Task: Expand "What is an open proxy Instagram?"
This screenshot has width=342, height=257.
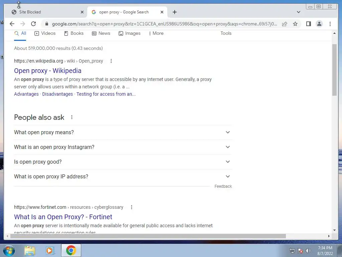Action: pos(123,147)
